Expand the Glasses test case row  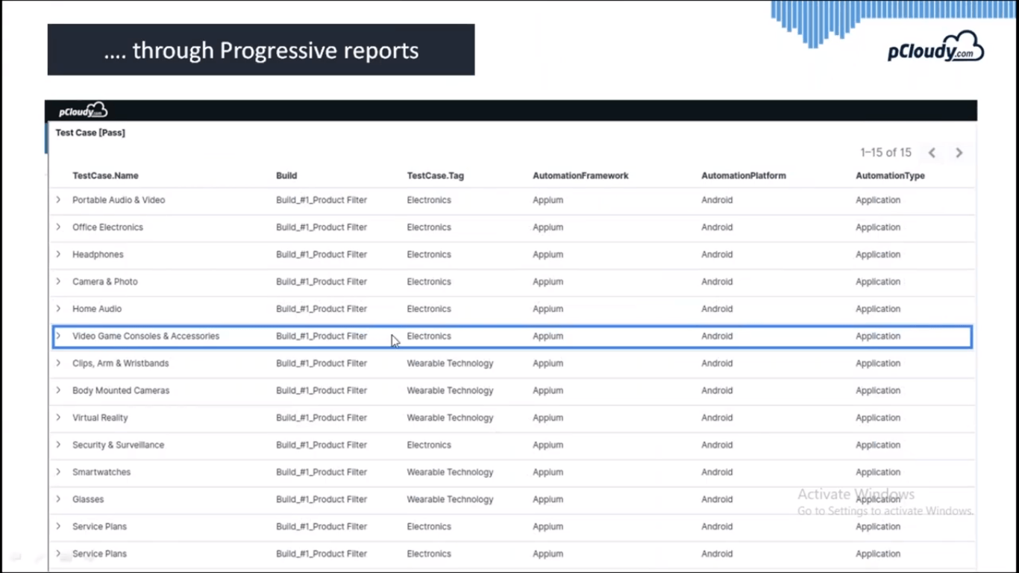(x=58, y=499)
